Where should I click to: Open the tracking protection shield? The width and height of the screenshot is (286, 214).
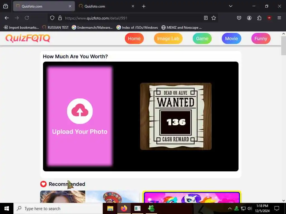click(x=52, y=18)
